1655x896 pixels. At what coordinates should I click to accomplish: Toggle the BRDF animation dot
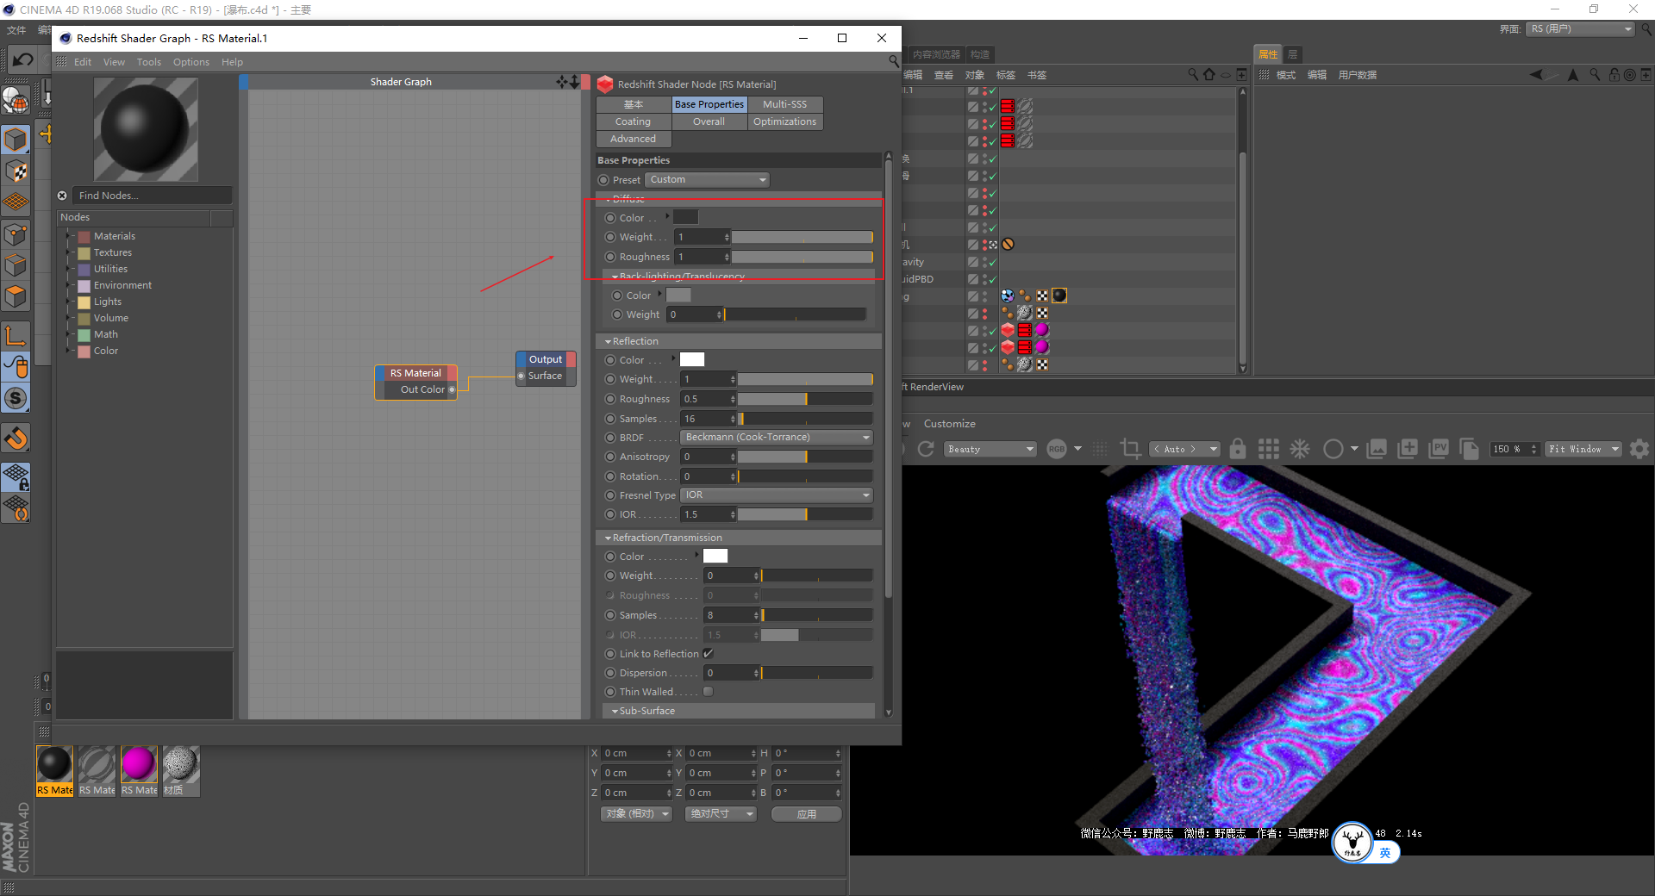(x=610, y=438)
